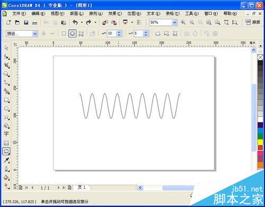Select the Interactive Distort tool in toolbox
Image resolution: width=265 pixels, height=207 pixels.
pos(6,151)
